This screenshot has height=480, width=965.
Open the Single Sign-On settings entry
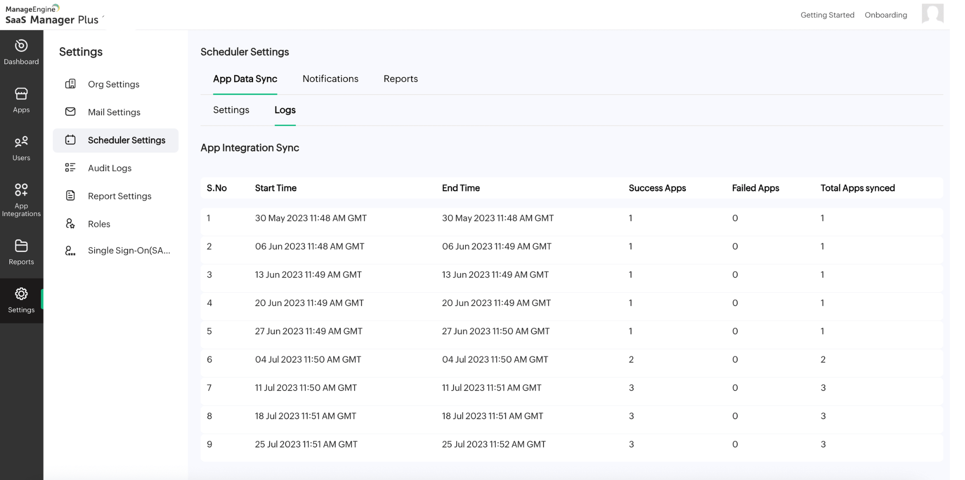[x=129, y=251]
